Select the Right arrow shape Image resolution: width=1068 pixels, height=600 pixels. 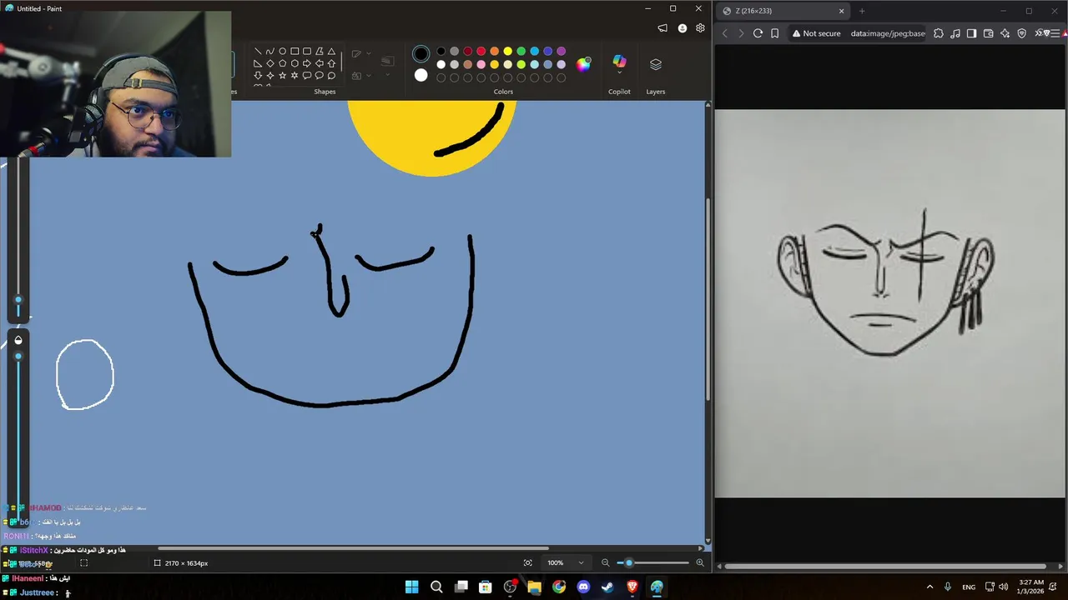(x=307, y=63)
